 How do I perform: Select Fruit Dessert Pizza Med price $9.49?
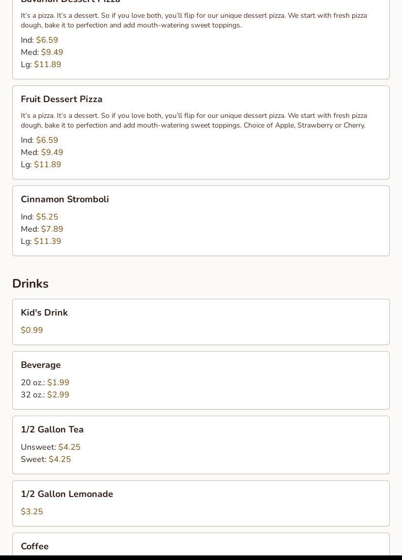[x=52, y=152]
